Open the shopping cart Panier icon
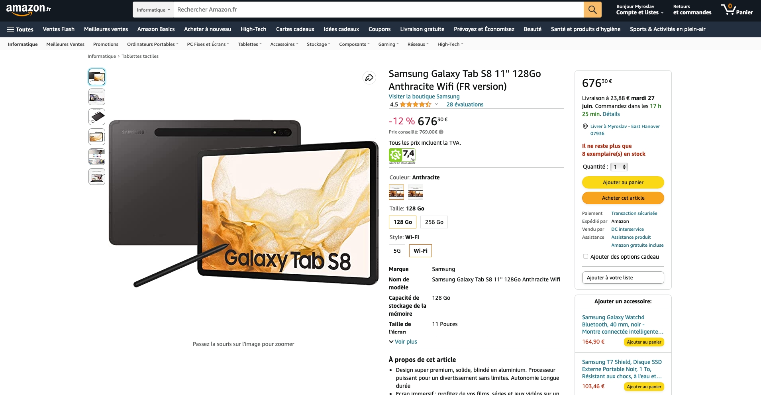Viewport: 761px width, 395px height. tap(737, 10)
